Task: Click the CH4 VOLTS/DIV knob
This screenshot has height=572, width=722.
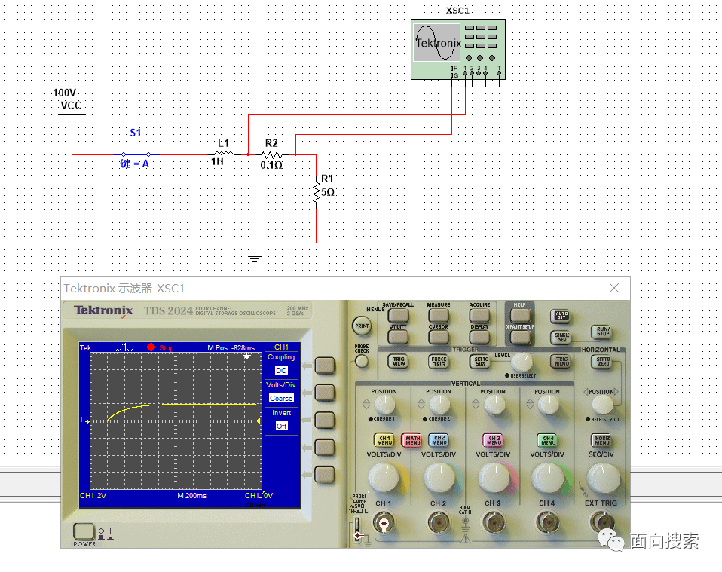Action: pos(547,478)
